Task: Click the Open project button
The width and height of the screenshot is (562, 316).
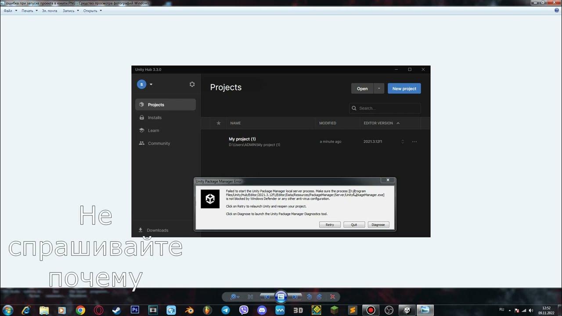Action: click(362, 88)
